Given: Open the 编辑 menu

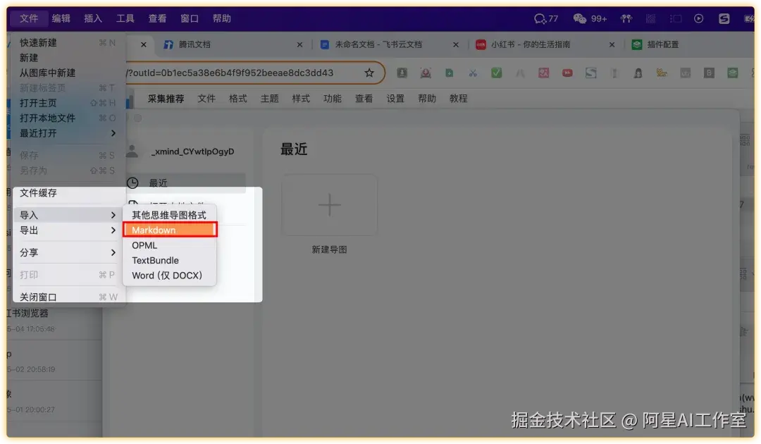Looking at the screenshot, I should tap(61, 18).
